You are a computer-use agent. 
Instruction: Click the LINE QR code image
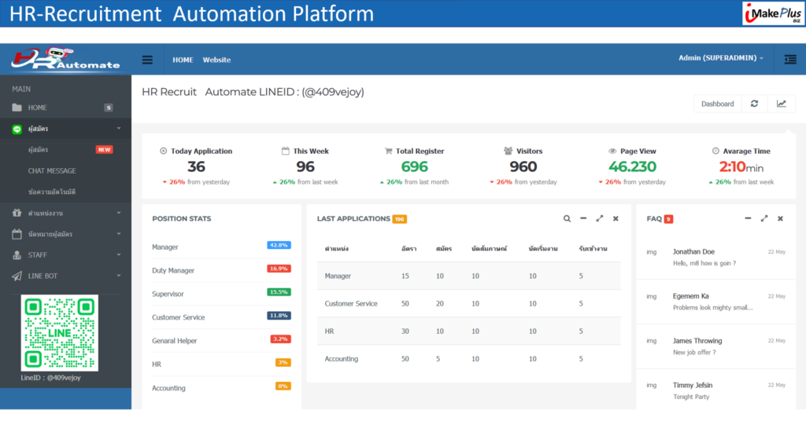(60, 333)
